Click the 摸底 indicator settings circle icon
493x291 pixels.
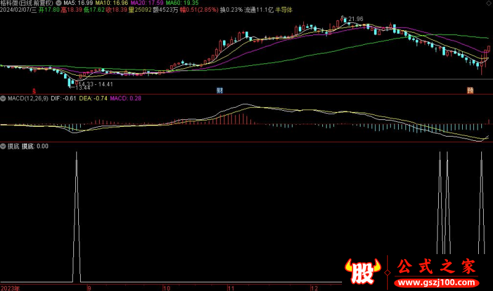3,146
